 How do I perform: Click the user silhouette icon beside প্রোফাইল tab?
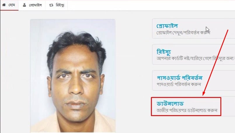pos(25,5)
